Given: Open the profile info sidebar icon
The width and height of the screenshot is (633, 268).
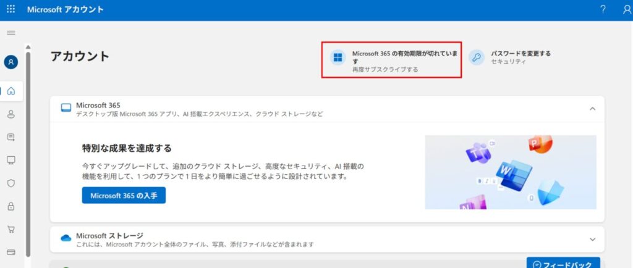Looking at the screenshot, I should (x=11, y=114).
